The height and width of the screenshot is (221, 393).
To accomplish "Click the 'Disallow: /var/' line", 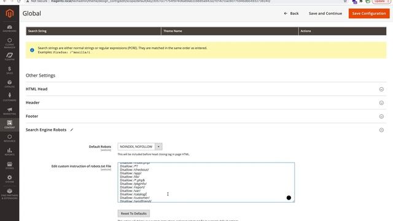I will (130, 191).
